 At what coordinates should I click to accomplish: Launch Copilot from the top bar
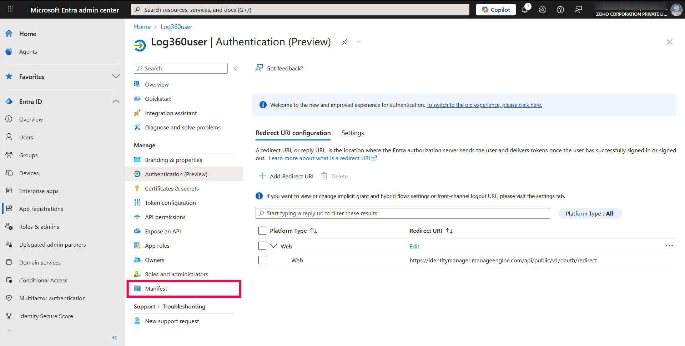495,10
